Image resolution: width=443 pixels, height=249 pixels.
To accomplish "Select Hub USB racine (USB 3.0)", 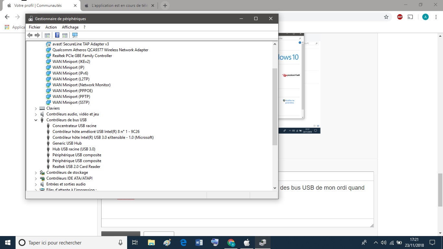I will (74, 149).
